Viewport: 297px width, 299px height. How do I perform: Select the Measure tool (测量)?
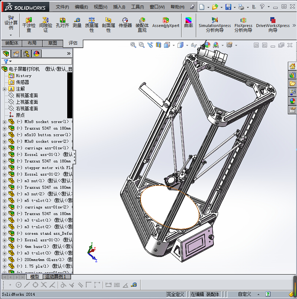click(77, 23)
